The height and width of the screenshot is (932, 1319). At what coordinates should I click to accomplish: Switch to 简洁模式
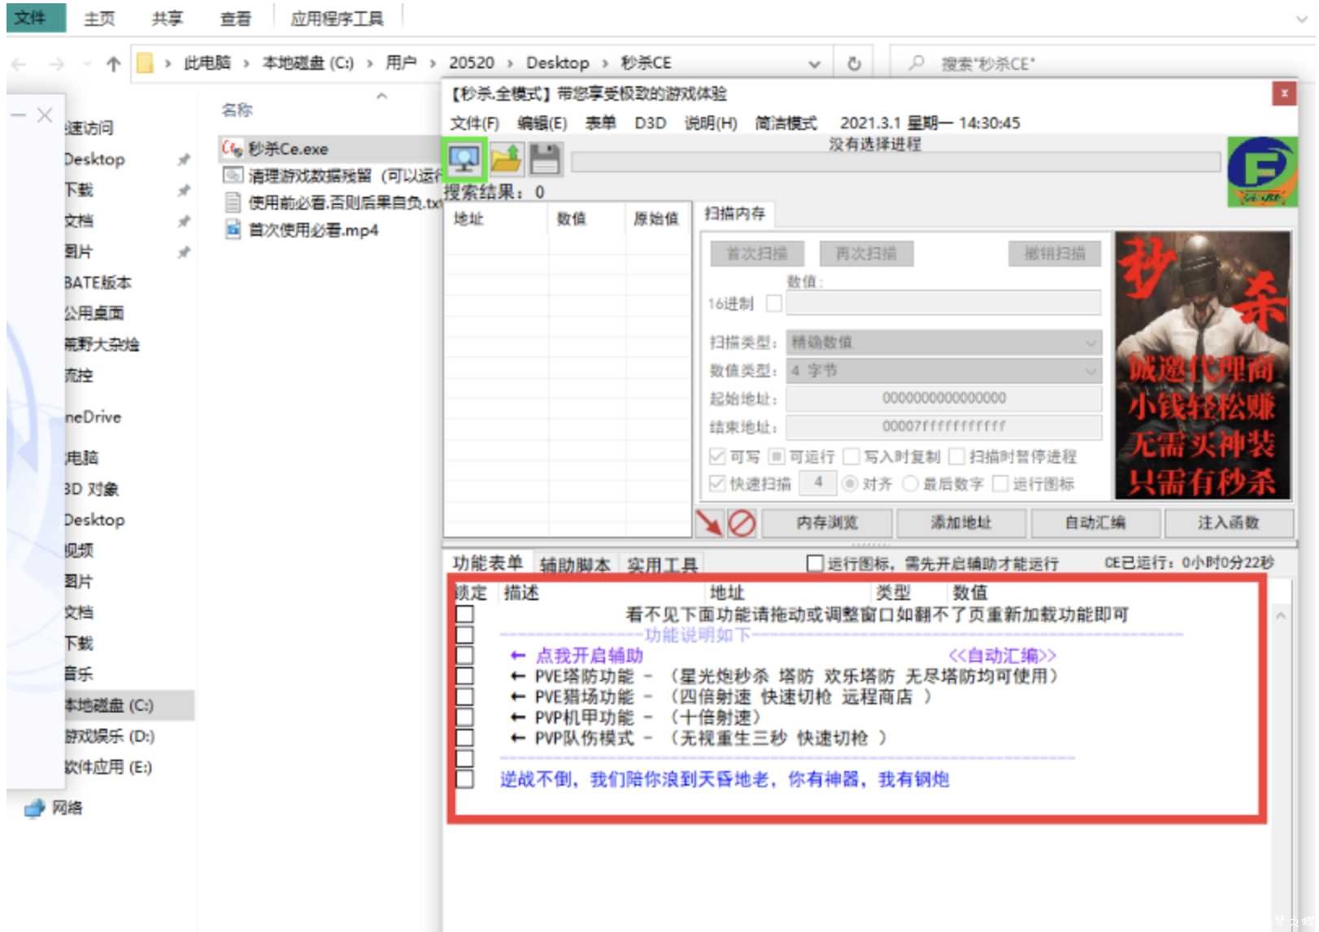coord(786,123)
